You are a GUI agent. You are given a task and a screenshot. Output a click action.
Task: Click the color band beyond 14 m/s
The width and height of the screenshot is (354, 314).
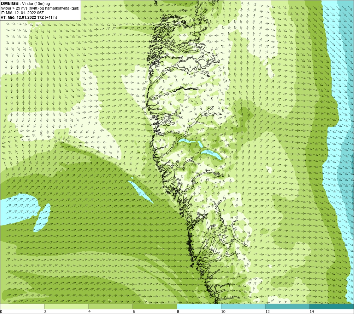[332, 307]
